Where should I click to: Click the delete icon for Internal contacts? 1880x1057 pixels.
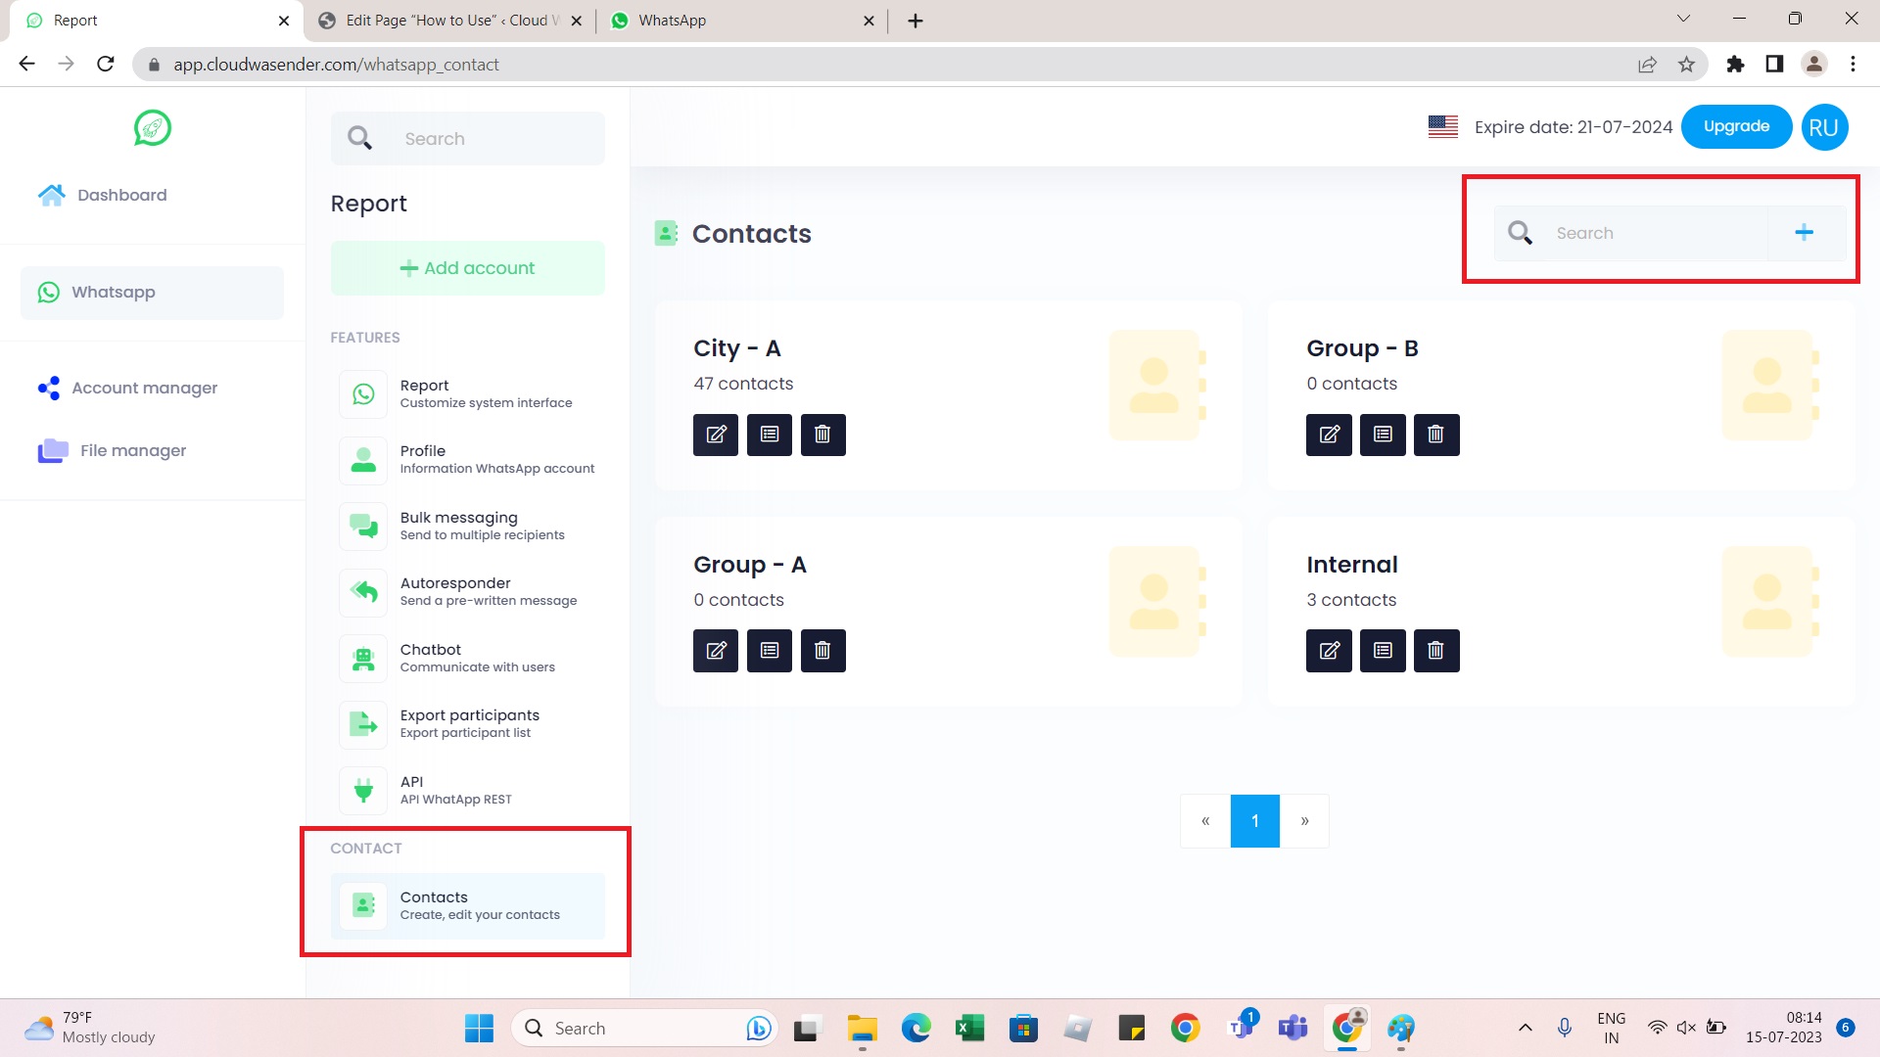(x=1433, y=651)
